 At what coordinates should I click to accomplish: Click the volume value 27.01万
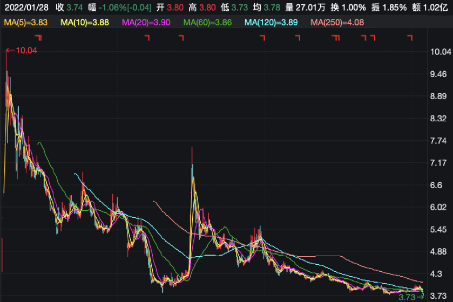click(313, 8)
